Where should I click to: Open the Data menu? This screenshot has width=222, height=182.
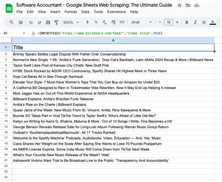pos(85,12)
